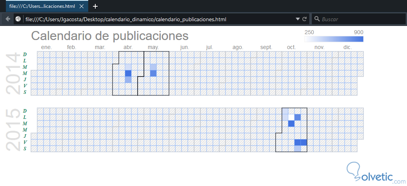This screenshot has height=186, width=407.
Task: Click the 2014 row label 'L'
Action: coord(25,60)
